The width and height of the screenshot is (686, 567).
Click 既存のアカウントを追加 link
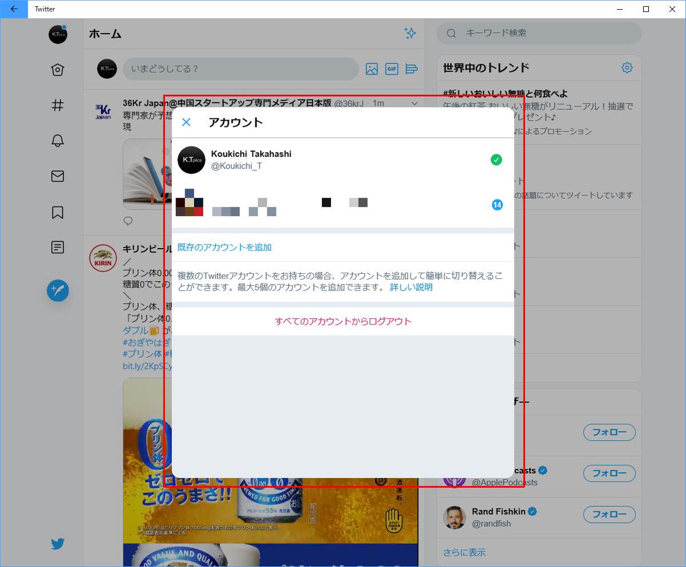[225, 247]
